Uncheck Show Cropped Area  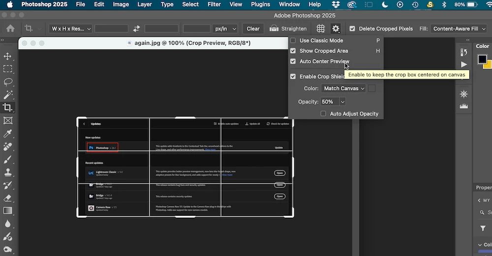tap(293, 51)
